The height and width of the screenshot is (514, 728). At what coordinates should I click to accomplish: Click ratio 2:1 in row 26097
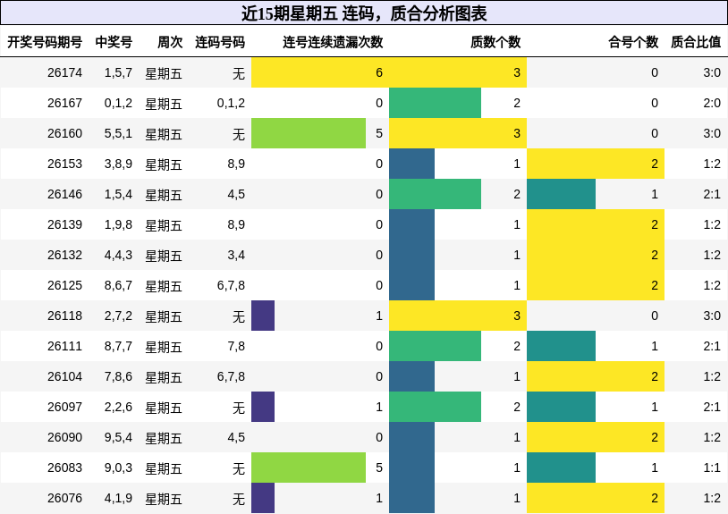click(712, 407)
